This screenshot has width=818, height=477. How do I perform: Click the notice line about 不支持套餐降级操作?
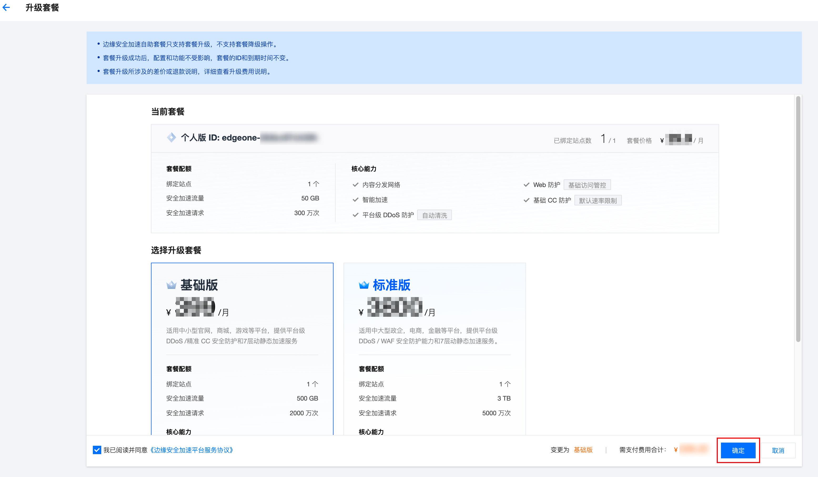191,44
